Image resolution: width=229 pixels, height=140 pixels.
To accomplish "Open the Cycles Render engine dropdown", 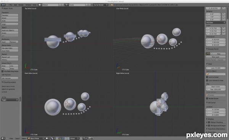I will tap(100, 5).
